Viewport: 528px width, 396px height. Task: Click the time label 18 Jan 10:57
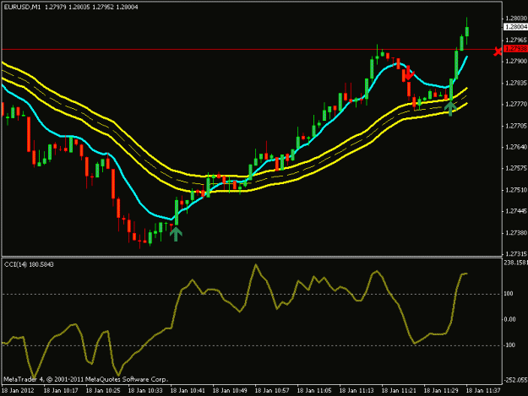coord(272,391)
